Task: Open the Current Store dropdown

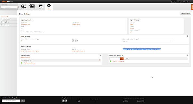Action: pos(9,7)
